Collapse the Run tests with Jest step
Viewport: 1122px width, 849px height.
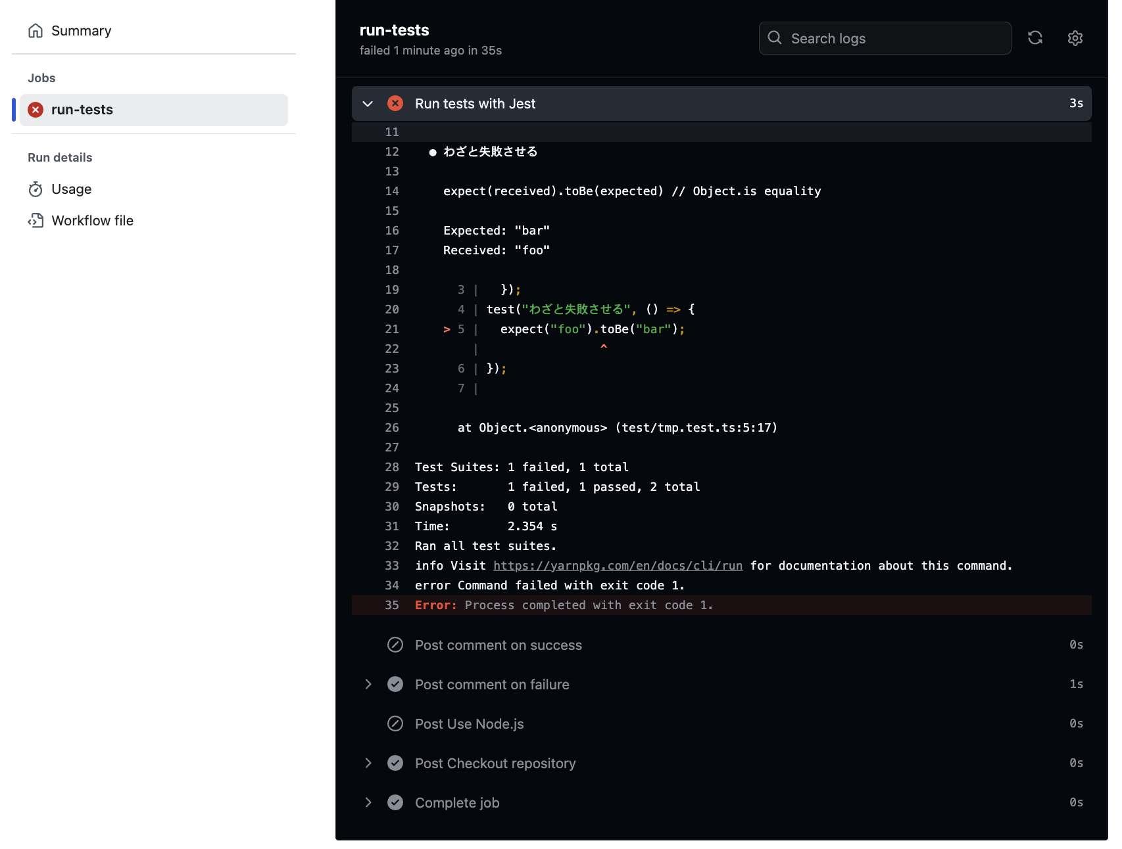pos(368,104)
